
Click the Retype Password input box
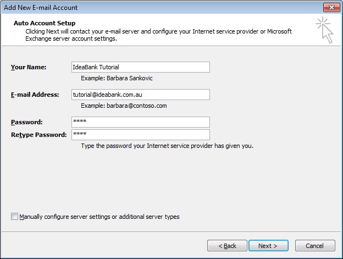point(140,135)
